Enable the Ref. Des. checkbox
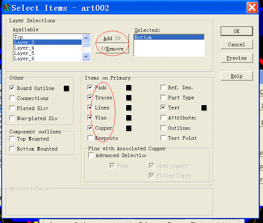The width and height of the screenshot is (263, 223). [163, 87]
